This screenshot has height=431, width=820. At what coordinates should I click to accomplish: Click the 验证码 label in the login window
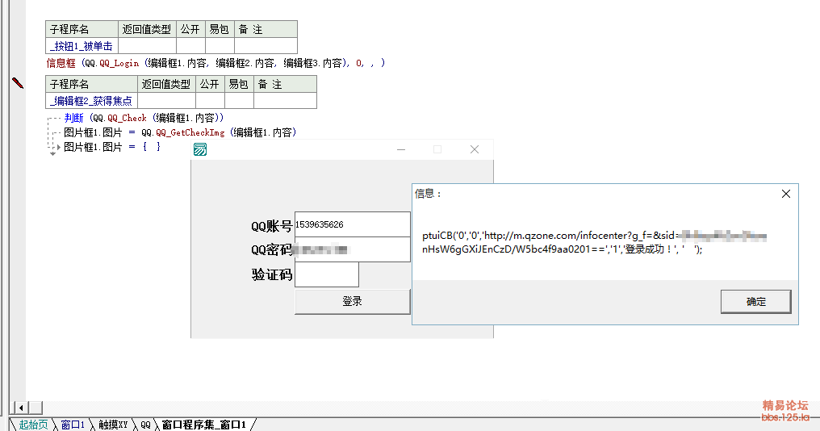(x=271, y=274)
